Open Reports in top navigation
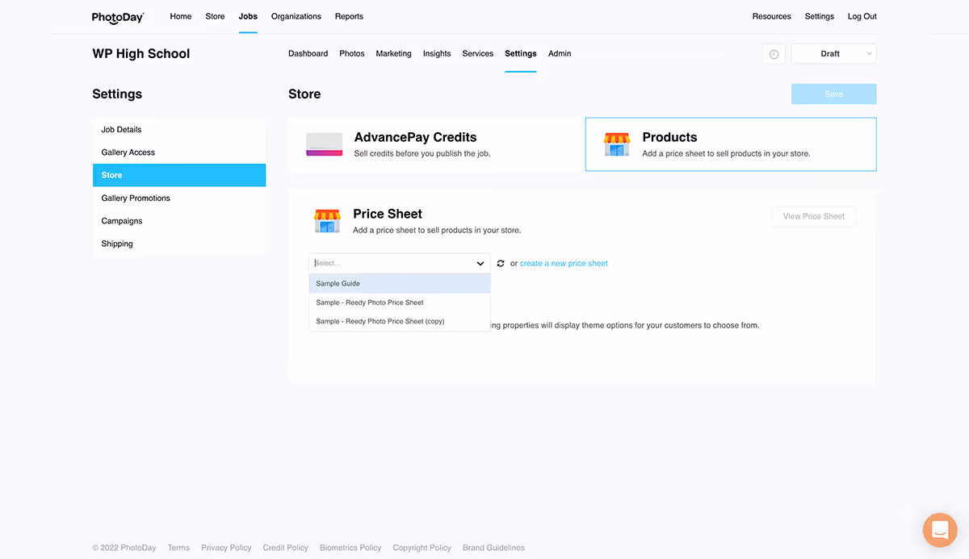The width and height of the screenshot is (969, 559). point(349,16)
